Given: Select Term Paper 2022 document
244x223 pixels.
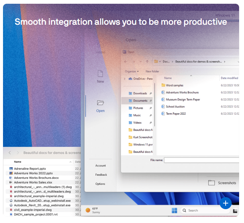Looking at the screenshot, I should click(x=174, y=114).
